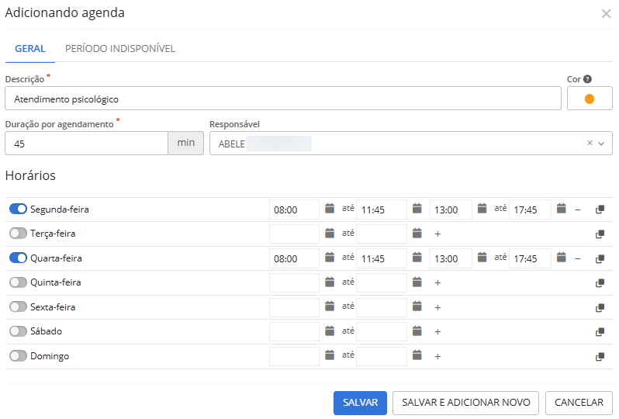This screenshot has height=419, width=619.
Task: Copy Sexta-feira schedule icon
Action: coord(600,307)
